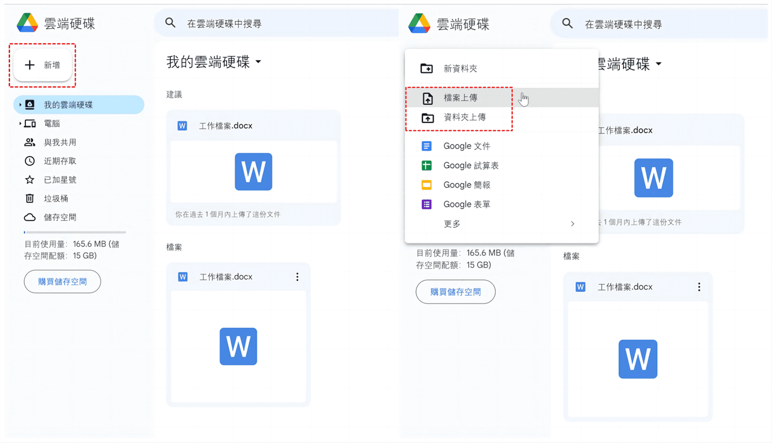The width and height of the screenshot is (772, 443).
Task: Click 購買儲存空間 button in the right screenshot
Action: (x=455, y=292)
